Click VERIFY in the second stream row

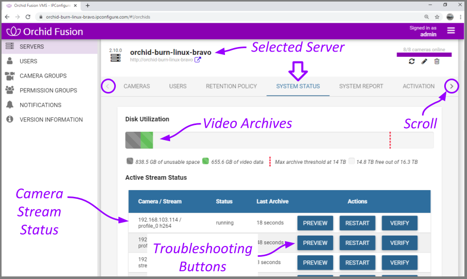click(399, 243)
